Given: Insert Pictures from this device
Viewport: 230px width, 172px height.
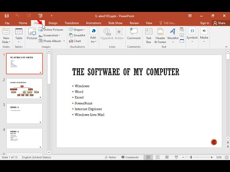Looking at the screenshot, I should click(x=32, y=33).
